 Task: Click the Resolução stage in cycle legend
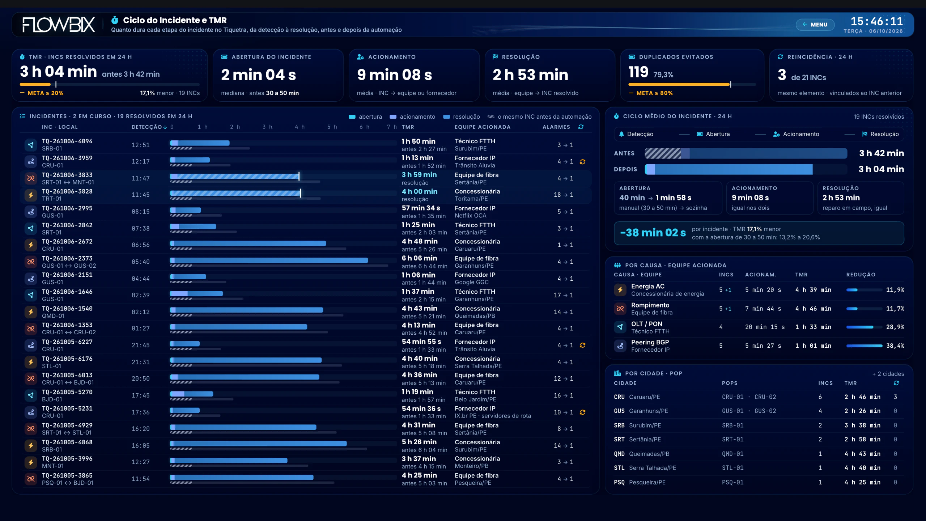[x=880, y=134]
